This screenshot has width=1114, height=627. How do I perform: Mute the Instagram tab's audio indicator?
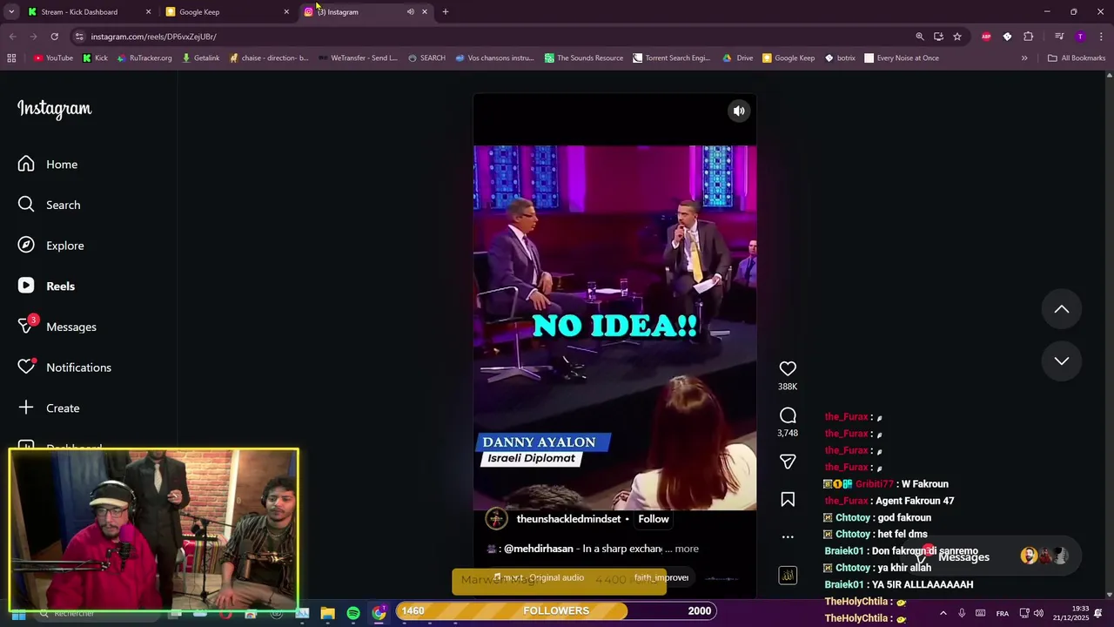pos(410,11)
